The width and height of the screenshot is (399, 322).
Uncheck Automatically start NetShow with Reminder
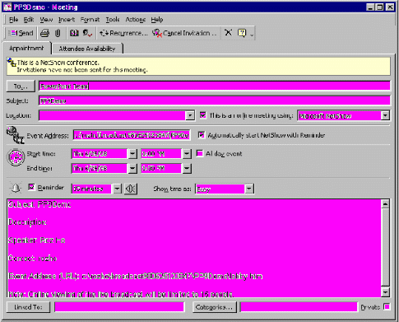[202, 135]
